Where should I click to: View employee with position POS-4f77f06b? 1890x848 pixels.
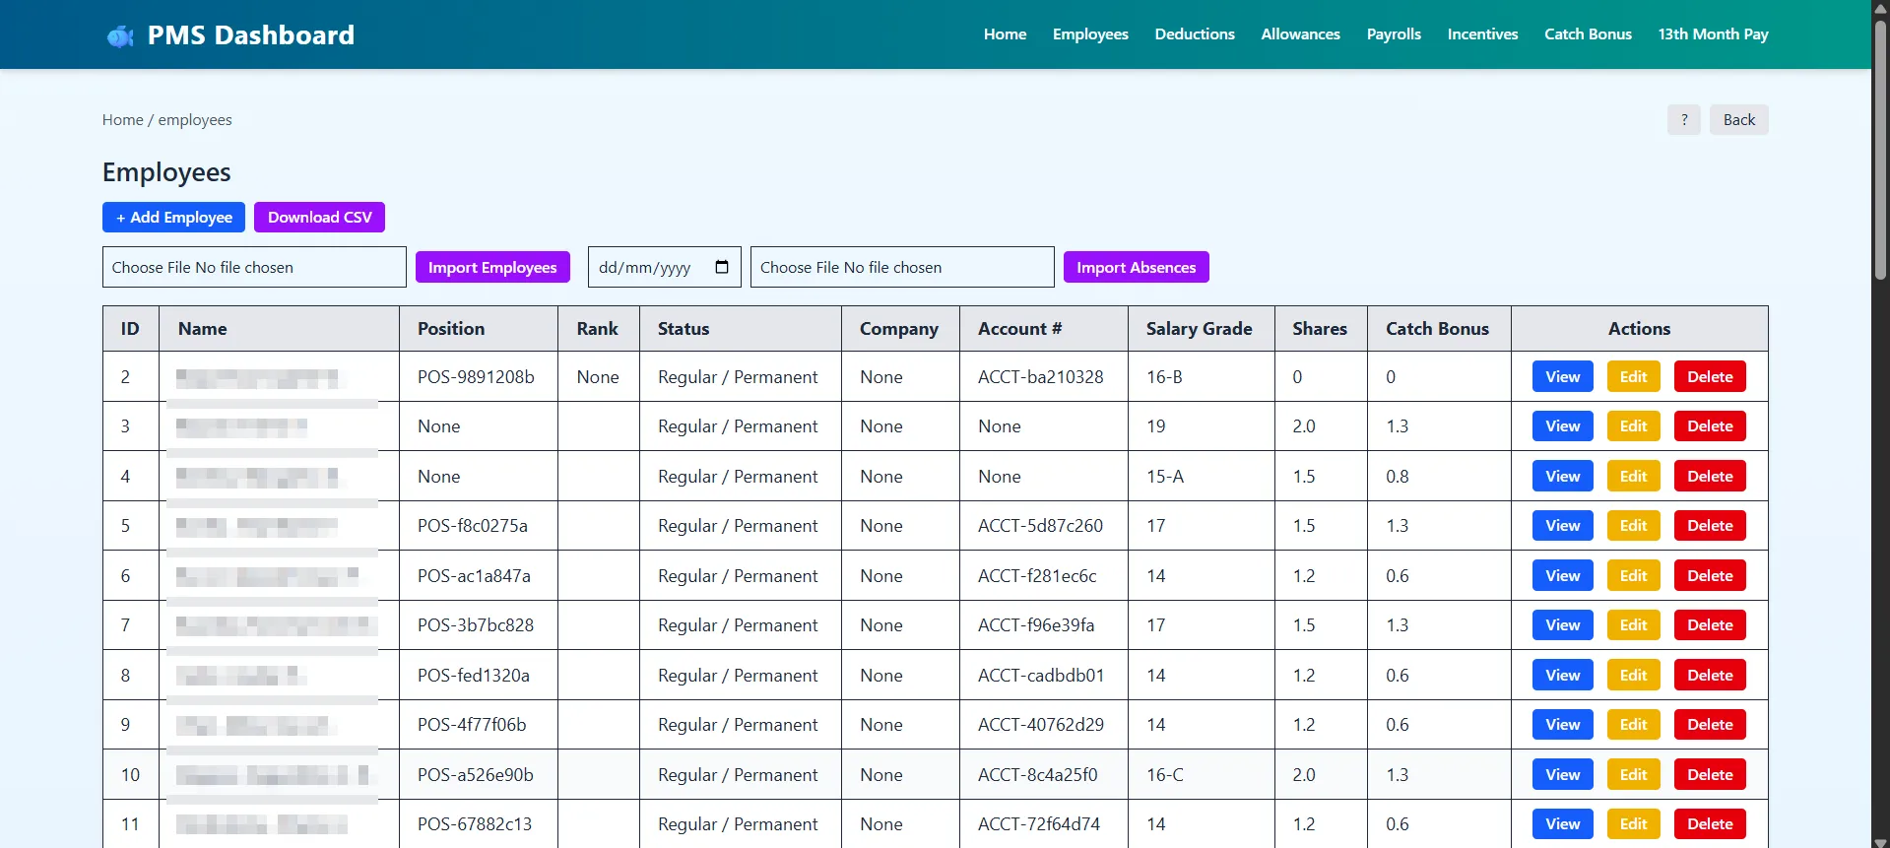[x=1563, y=725]
